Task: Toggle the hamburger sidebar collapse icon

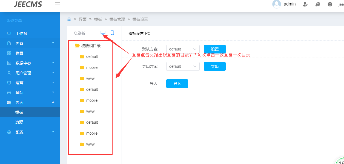Action: 58,4
